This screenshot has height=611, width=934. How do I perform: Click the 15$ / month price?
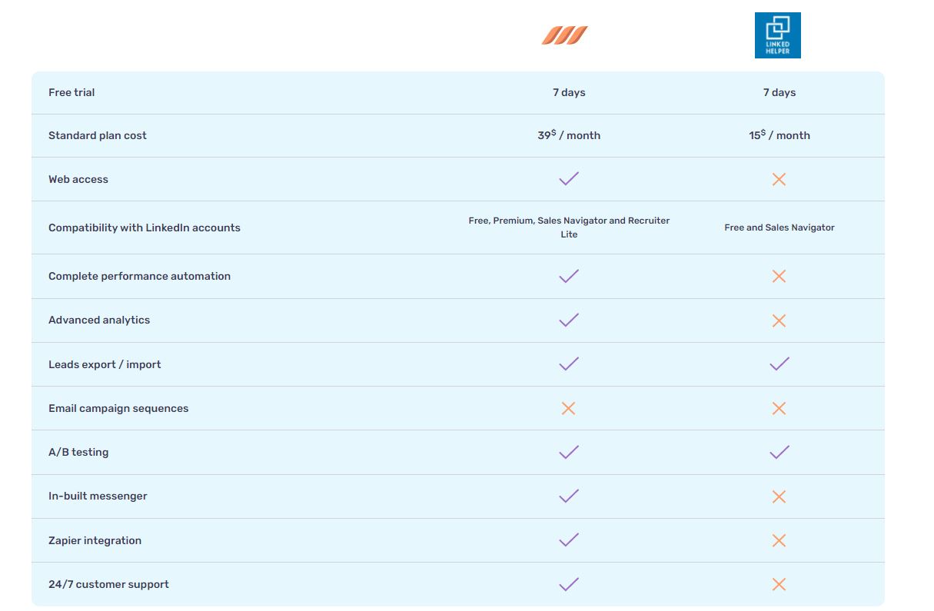point(779,135)
